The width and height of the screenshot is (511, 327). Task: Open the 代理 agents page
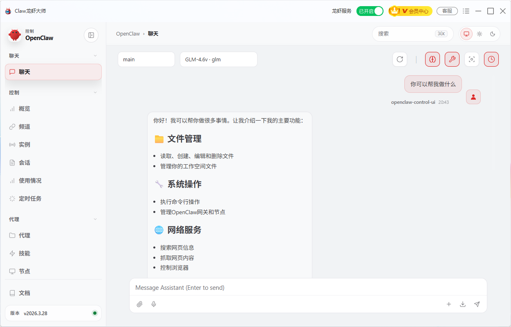tap(53, 235)
